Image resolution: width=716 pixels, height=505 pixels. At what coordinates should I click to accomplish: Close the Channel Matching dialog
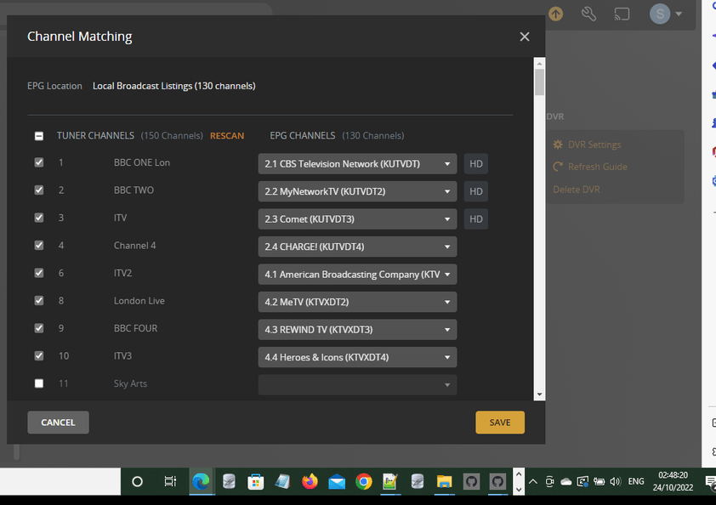(524, 37)
